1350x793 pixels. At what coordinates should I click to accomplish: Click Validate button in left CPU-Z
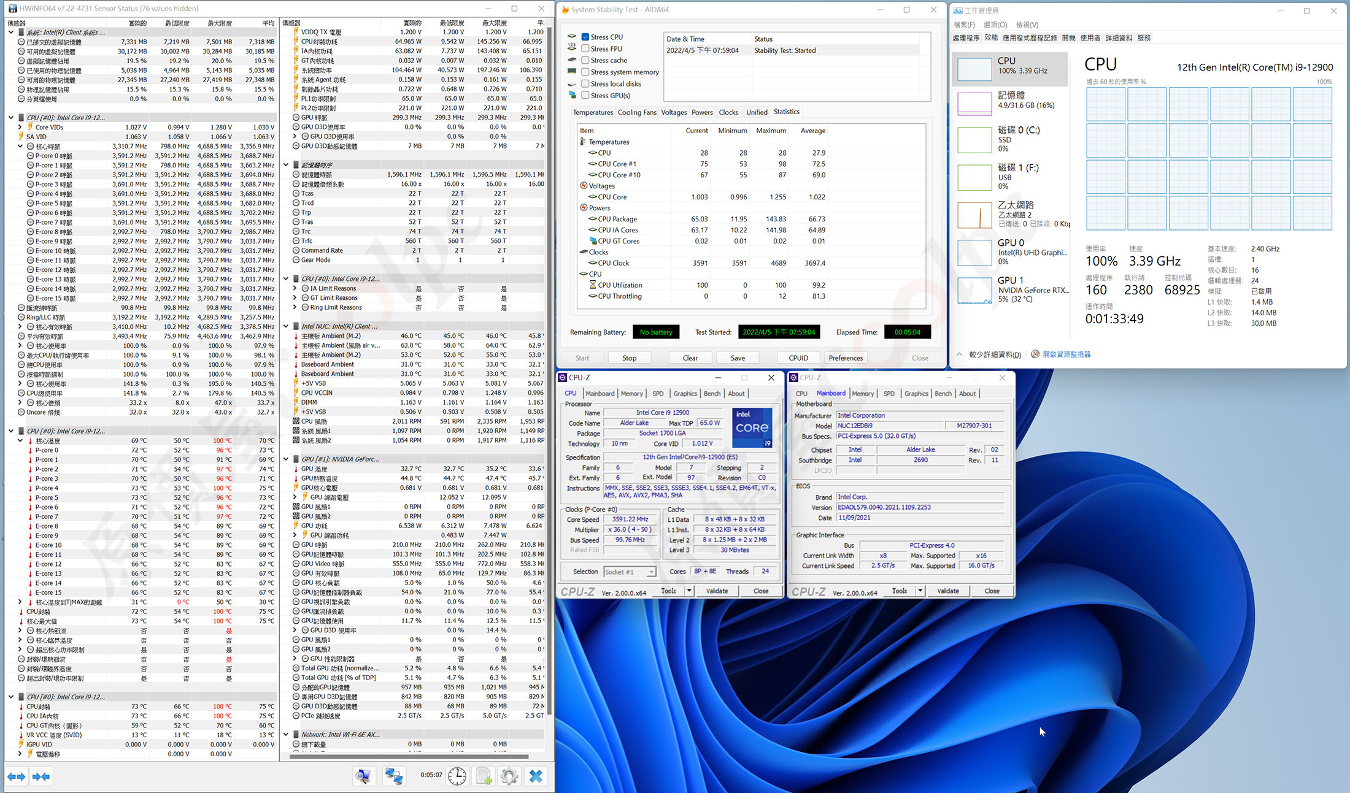tap(717, 591)
